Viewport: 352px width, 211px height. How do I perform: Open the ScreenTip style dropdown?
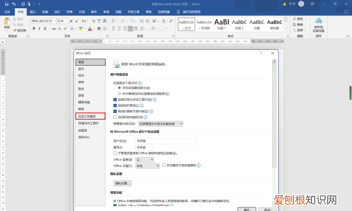pos(161,124)
